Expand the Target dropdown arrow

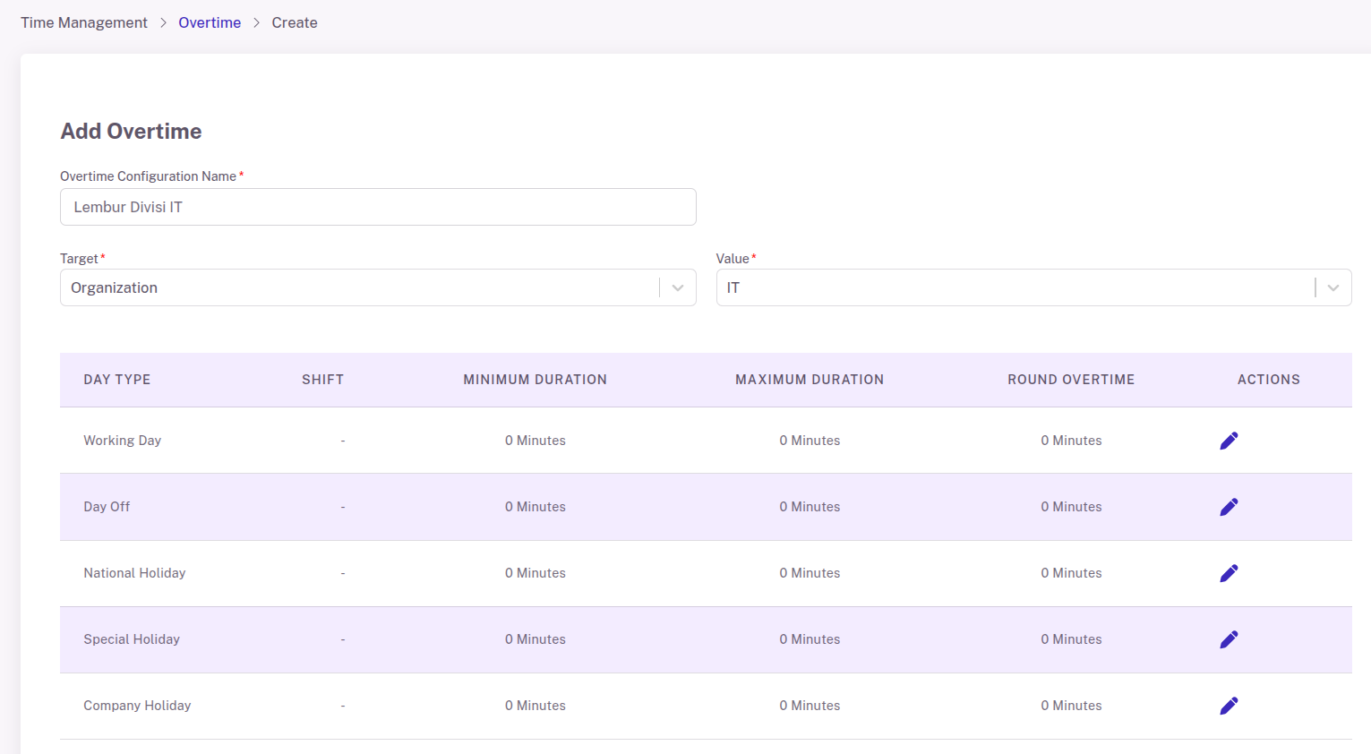(678, 287)
